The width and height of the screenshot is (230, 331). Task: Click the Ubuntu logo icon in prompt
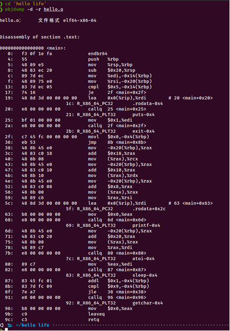pos(2,325)
